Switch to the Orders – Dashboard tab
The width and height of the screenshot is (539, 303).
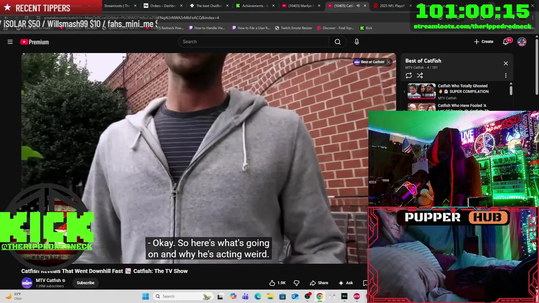coord(163,6)
